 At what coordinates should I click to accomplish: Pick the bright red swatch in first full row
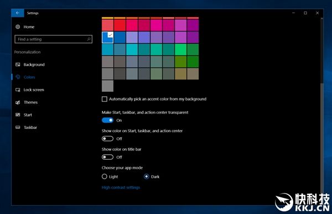tap(120, 25)
